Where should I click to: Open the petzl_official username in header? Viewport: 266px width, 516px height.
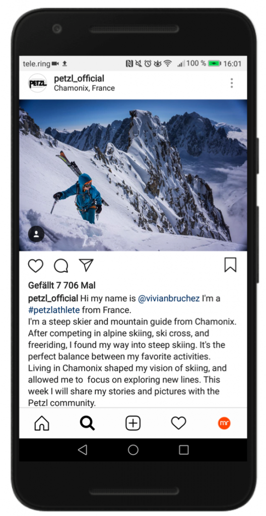pyautogui.click(x=79, y=78)
